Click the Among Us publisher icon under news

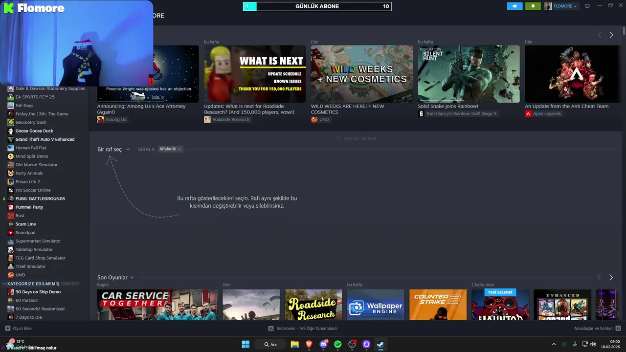tap(100, 119)
